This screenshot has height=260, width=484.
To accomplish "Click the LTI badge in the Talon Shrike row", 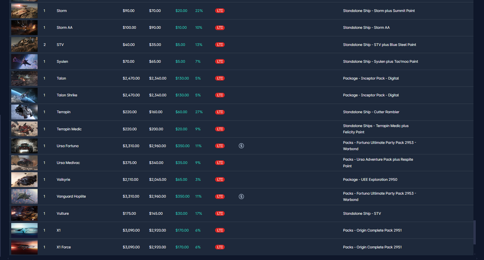I will (220, 95).
